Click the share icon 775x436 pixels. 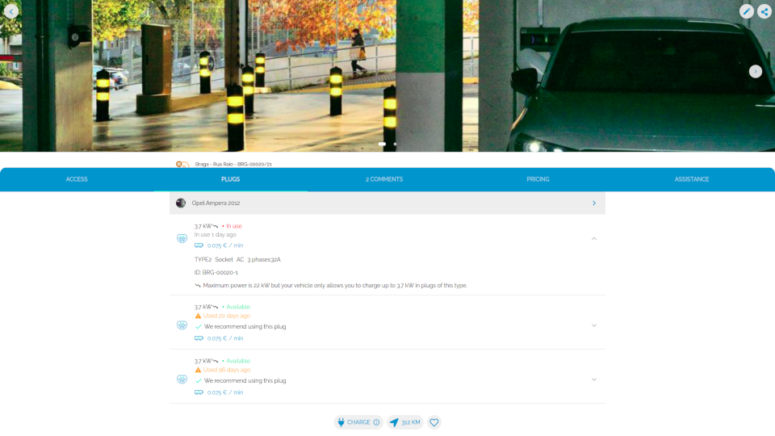pyautogui.click(x=764, y=11)
